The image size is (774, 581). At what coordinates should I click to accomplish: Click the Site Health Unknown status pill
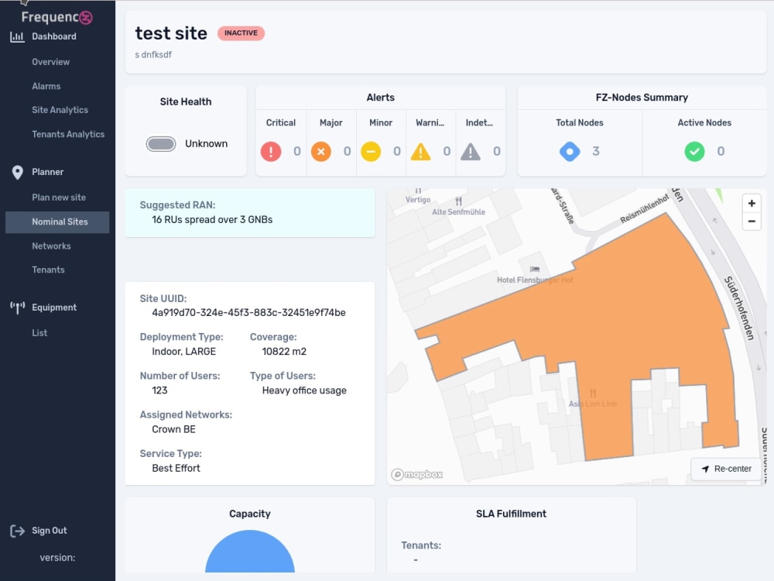point(161,144)
